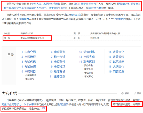Jump to the 申硕科目 section
143x113 pixels.
30,72
